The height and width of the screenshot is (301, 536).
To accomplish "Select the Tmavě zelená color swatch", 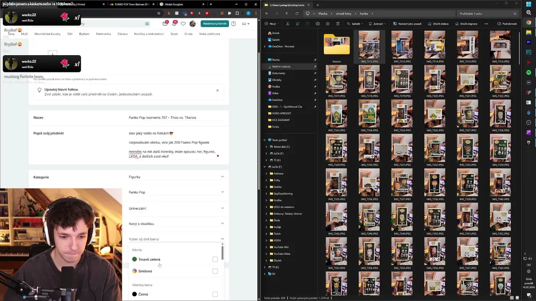I will click(134, 259).
